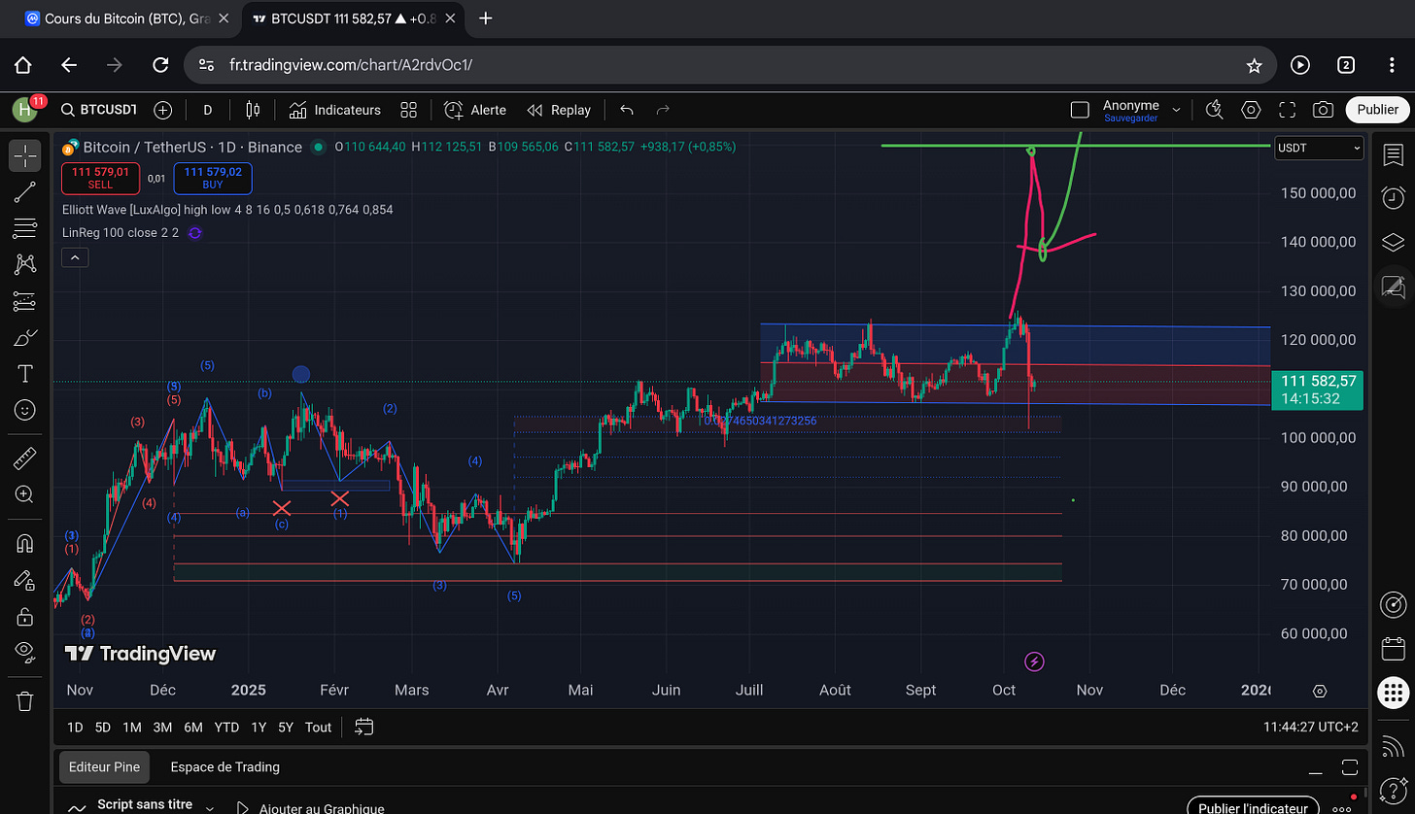Open the emoji and icons tool

(x=25, y=410)
